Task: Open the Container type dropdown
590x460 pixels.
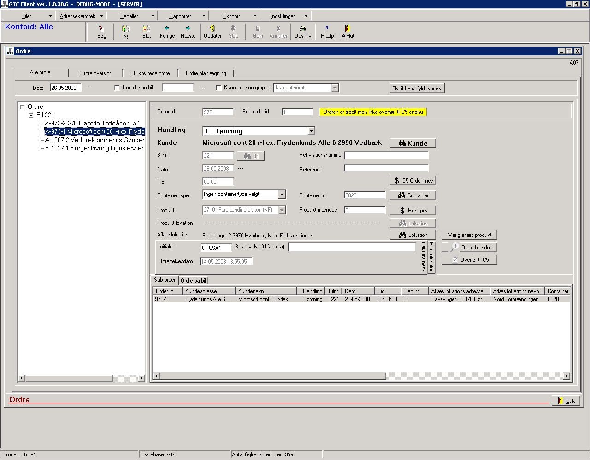Action: pyautogui.click(x=282, y=195)
